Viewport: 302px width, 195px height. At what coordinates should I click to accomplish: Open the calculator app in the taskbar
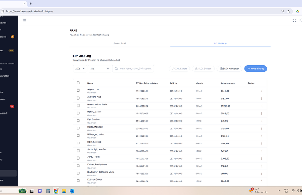click(x=48, y=191)
